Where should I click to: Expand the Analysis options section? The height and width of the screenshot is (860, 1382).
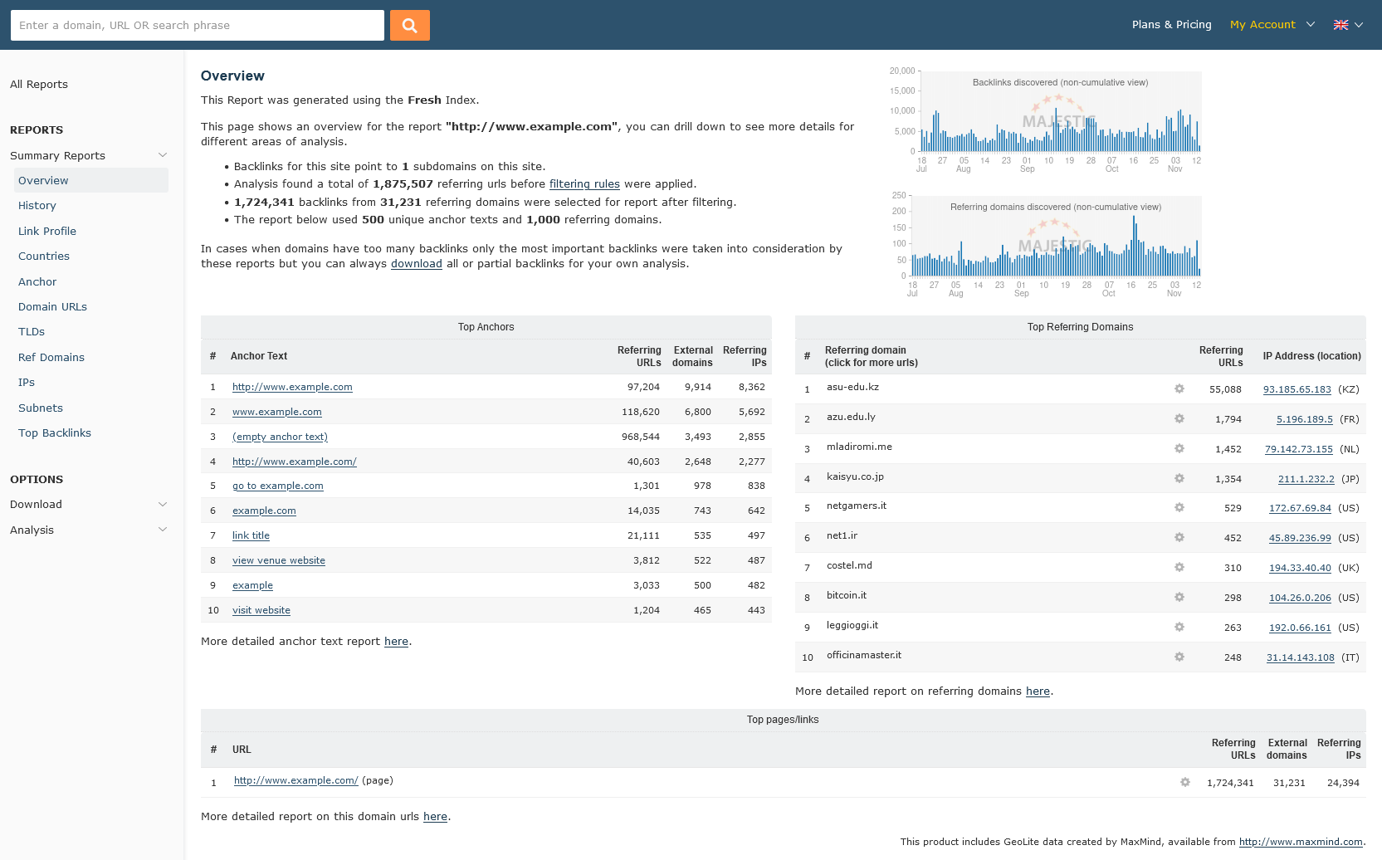(x=163, y=530)
